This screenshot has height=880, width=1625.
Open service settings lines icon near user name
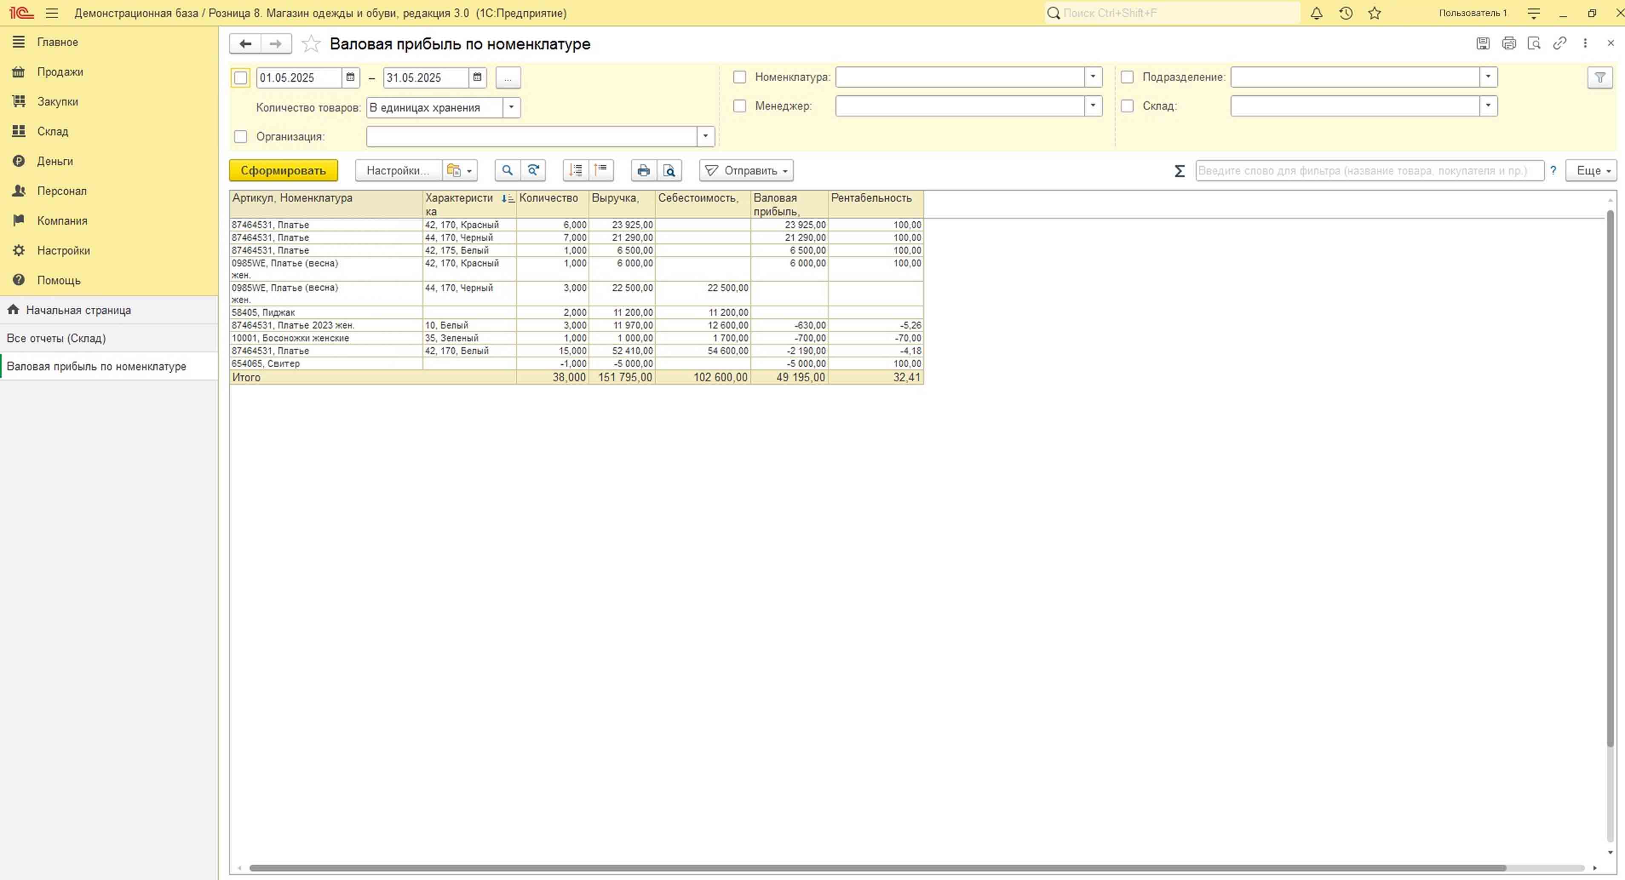1533,13
